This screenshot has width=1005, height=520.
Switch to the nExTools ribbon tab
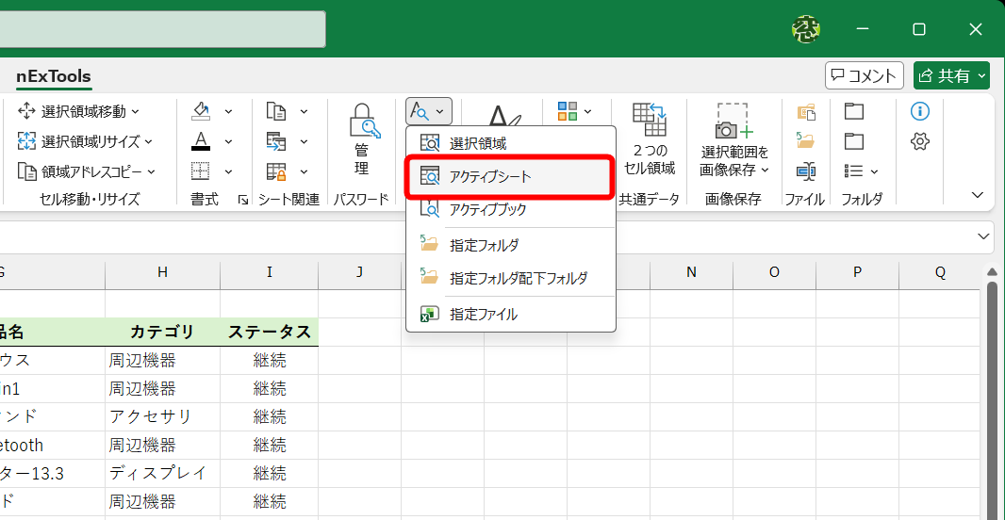[54, 77]
